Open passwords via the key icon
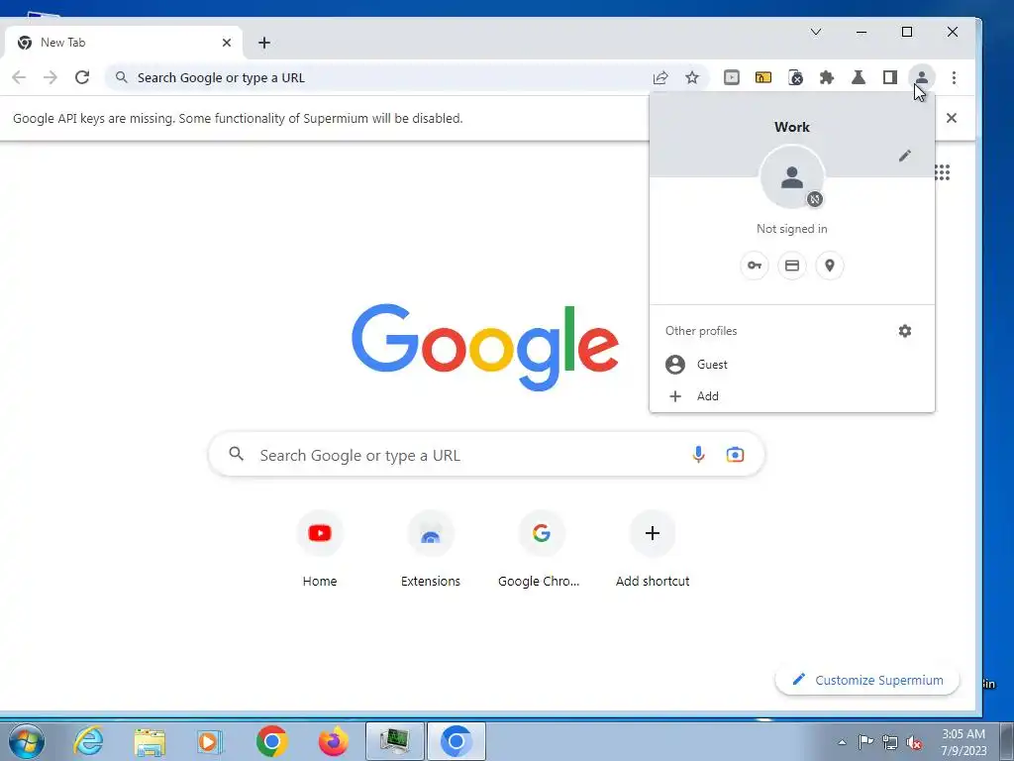This screenshot has height=761, width=1014. point(754,266)
